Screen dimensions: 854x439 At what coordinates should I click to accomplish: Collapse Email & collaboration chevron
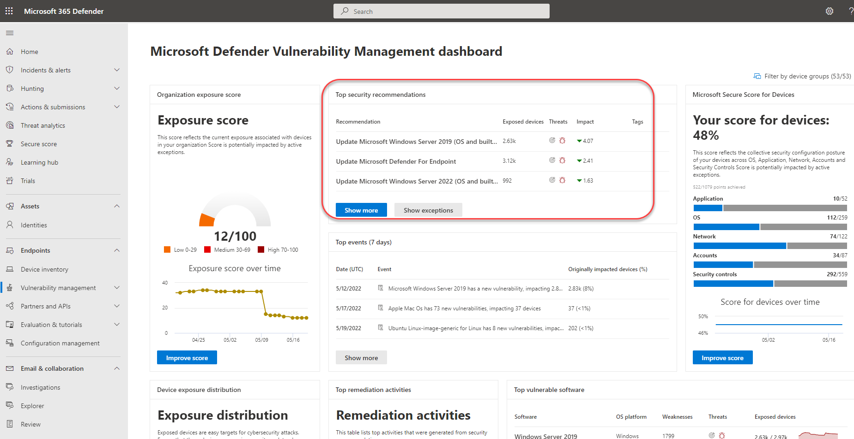tap(117, 368)
